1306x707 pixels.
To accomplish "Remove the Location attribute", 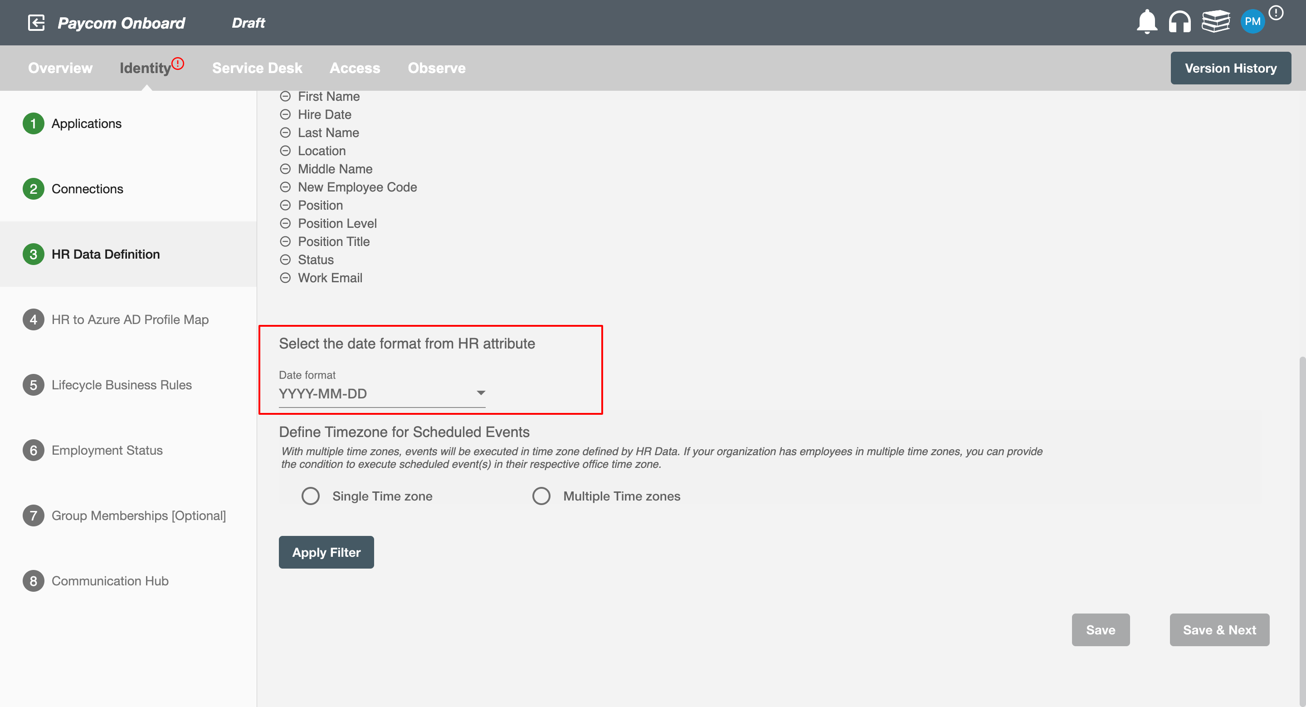I will (285, 151).
